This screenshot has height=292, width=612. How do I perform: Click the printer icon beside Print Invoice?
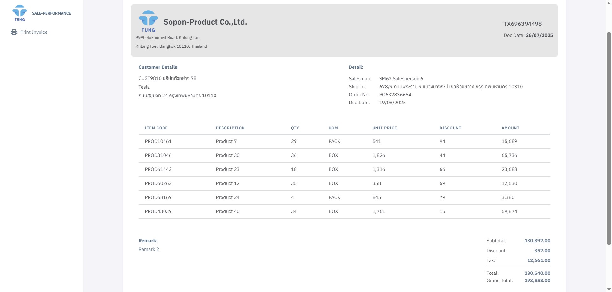(x=14, y=32)
